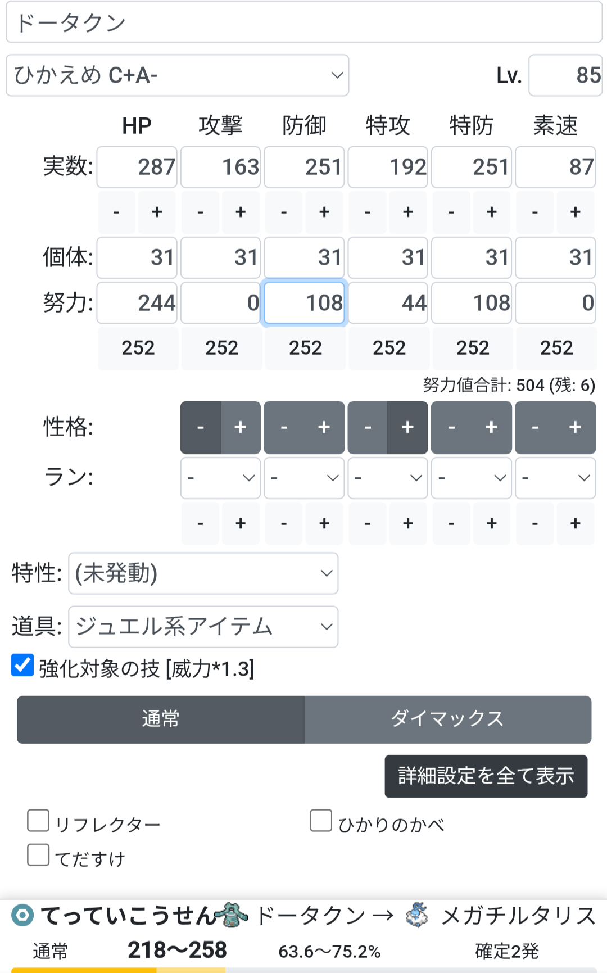Click the Mega Altaria sprite icon
The height and width of the screenshot is (973, 607).
coord(418,915)
